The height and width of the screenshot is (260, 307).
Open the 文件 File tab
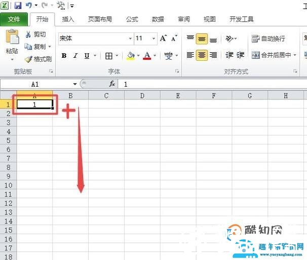[x=14, y=19]
